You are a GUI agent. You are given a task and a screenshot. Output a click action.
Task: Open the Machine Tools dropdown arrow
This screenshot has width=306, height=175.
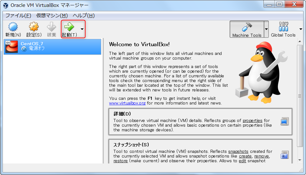266,29
